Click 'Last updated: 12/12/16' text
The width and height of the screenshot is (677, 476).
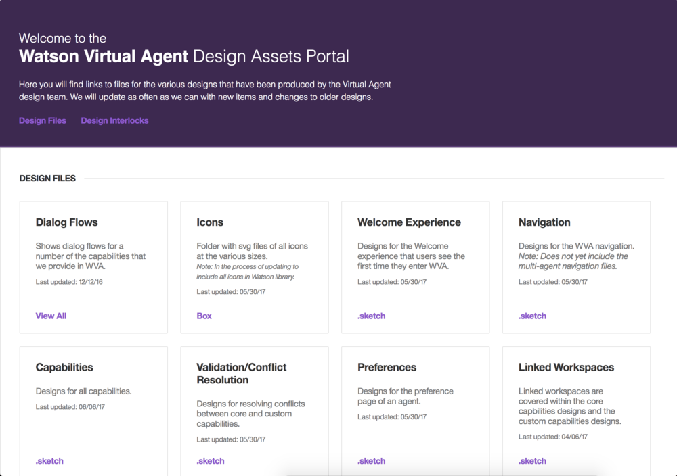(x=69, y=282)
